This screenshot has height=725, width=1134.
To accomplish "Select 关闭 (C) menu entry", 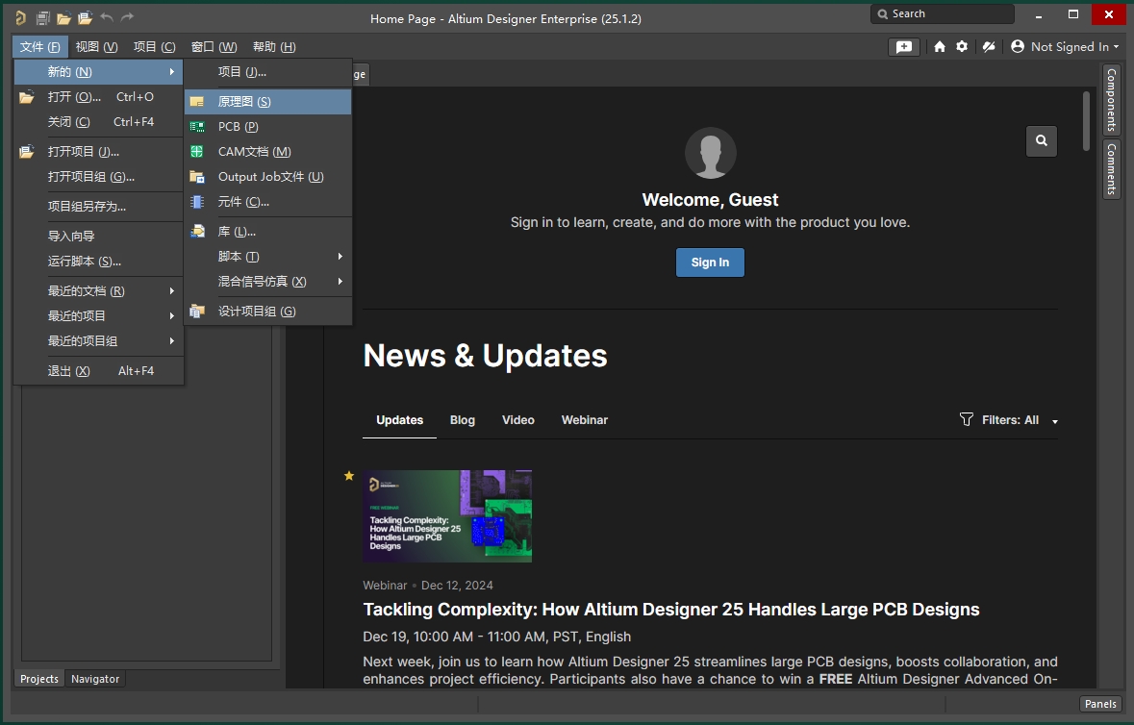I will click(98, 122).
